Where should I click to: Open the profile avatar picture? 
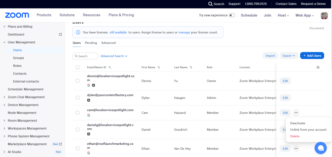pos(324,16)
